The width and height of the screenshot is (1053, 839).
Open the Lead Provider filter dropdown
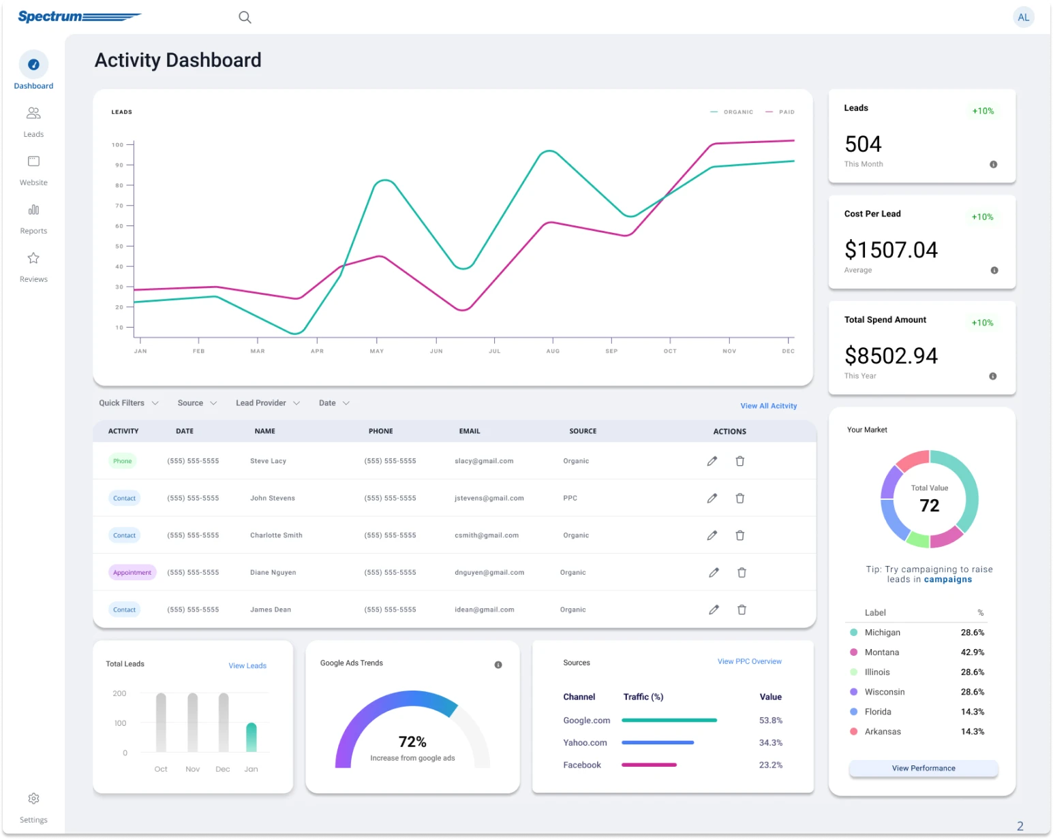(267, 403)
